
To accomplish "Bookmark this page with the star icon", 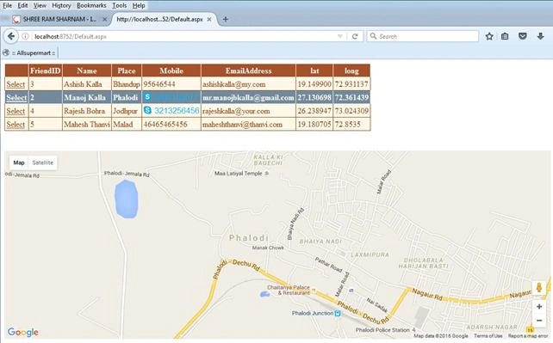I will pos(489,36).
